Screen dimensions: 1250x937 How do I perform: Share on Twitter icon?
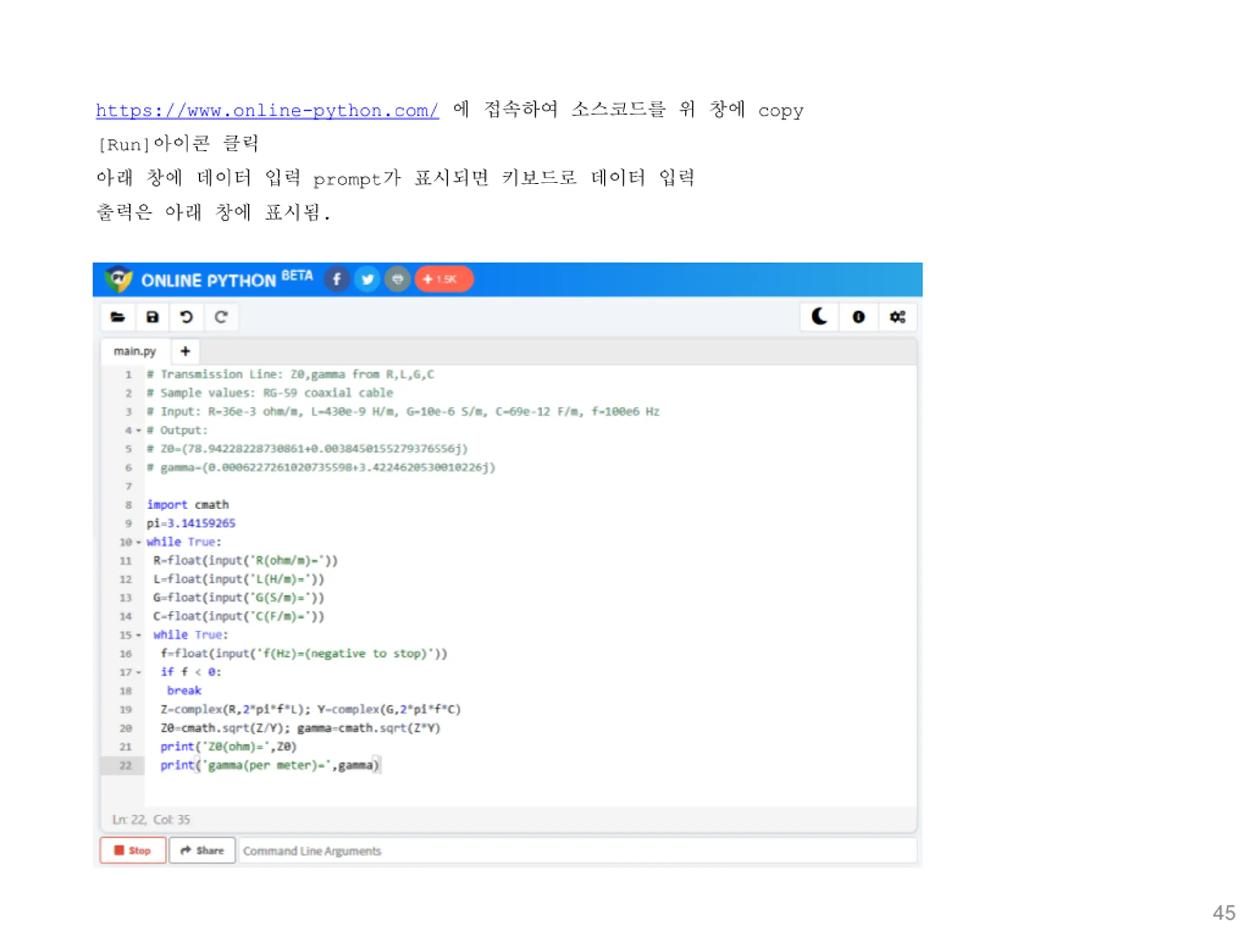(x=367, y=279)
